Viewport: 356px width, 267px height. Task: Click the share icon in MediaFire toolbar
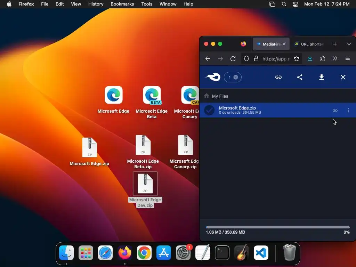pos(300,77)
